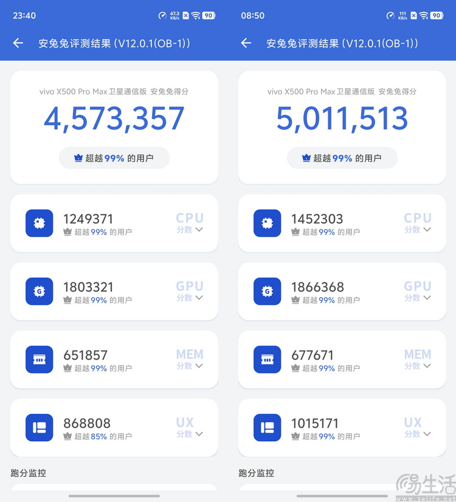
Task: Tap the back arrow in the left screenshot
Action: tap(18, 43)
